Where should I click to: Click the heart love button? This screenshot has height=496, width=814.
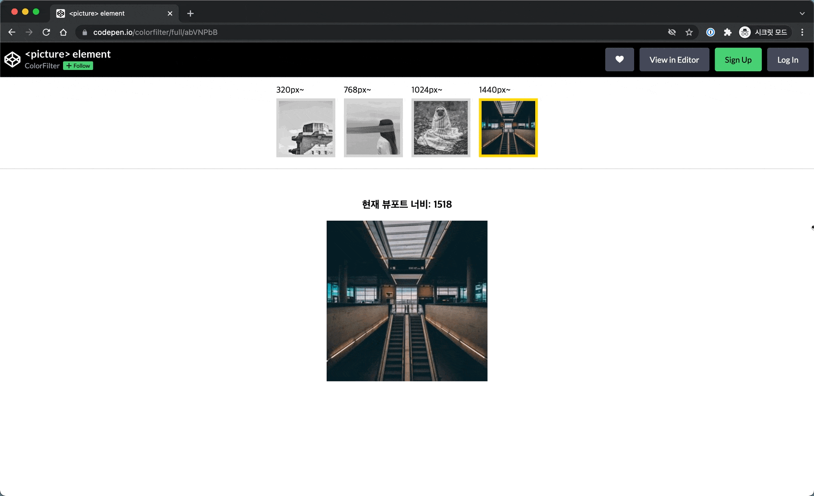(x=619, y=60)
